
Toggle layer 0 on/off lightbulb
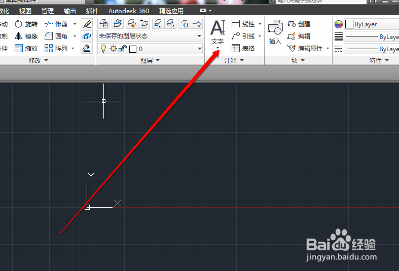click(x=103, y=49)
